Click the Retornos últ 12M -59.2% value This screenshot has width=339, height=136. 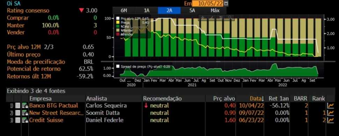[x=85, y=76]
